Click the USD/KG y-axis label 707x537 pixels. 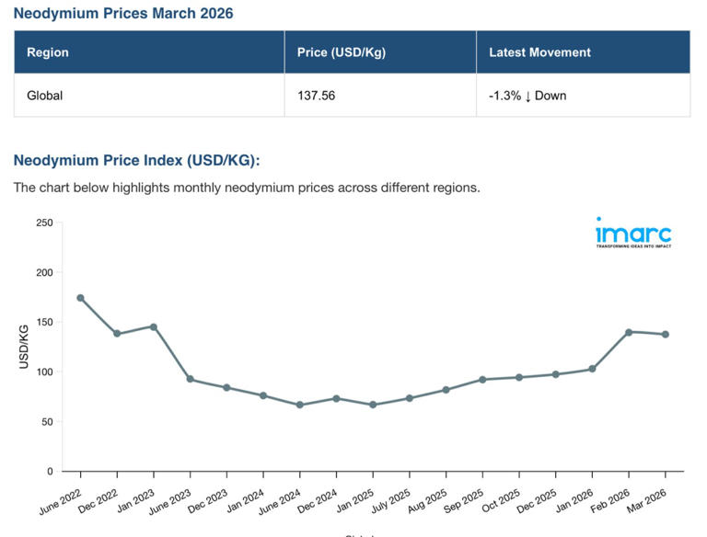click(x=24, y=346)
